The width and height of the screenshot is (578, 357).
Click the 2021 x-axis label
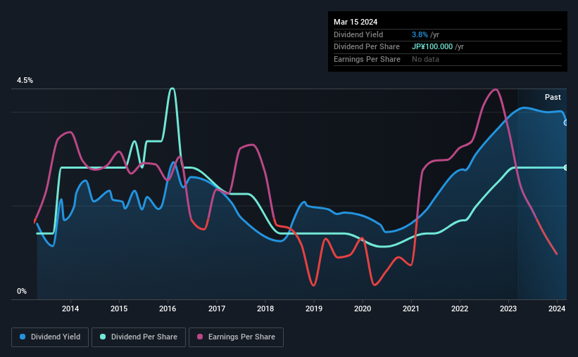point(411,309)
